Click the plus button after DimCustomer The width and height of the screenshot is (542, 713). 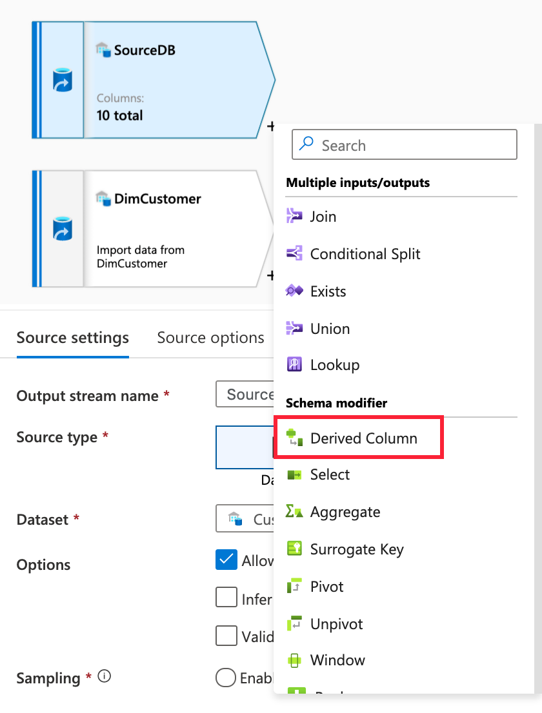pyautogui.click(x=271, y=275)
